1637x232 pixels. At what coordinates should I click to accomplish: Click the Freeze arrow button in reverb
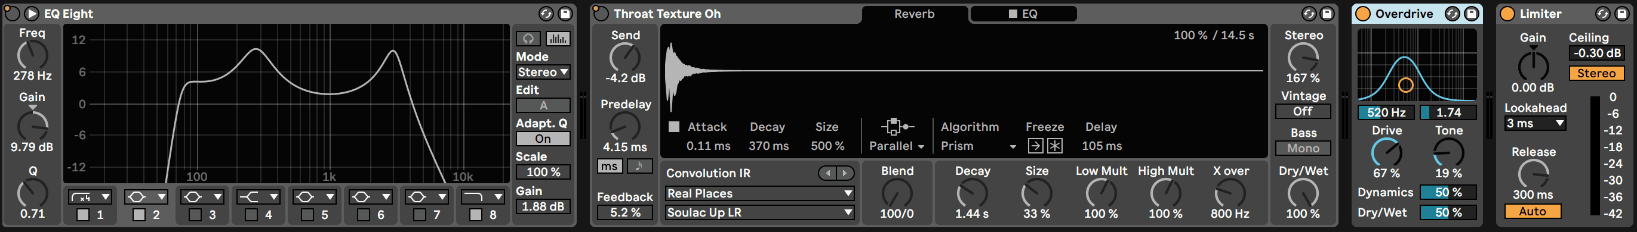[x=1035, y=146]
